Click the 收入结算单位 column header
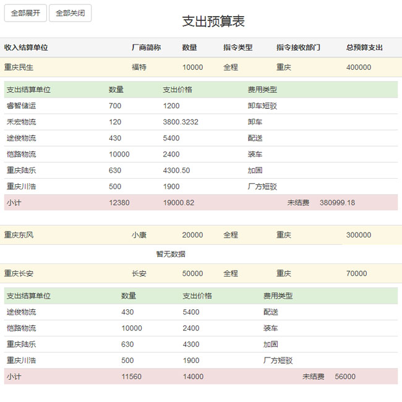This screenshot has width=402, height=402. 26,48
